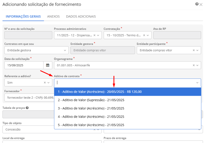Clear the Processo administrativo selection

coord(94,35)
